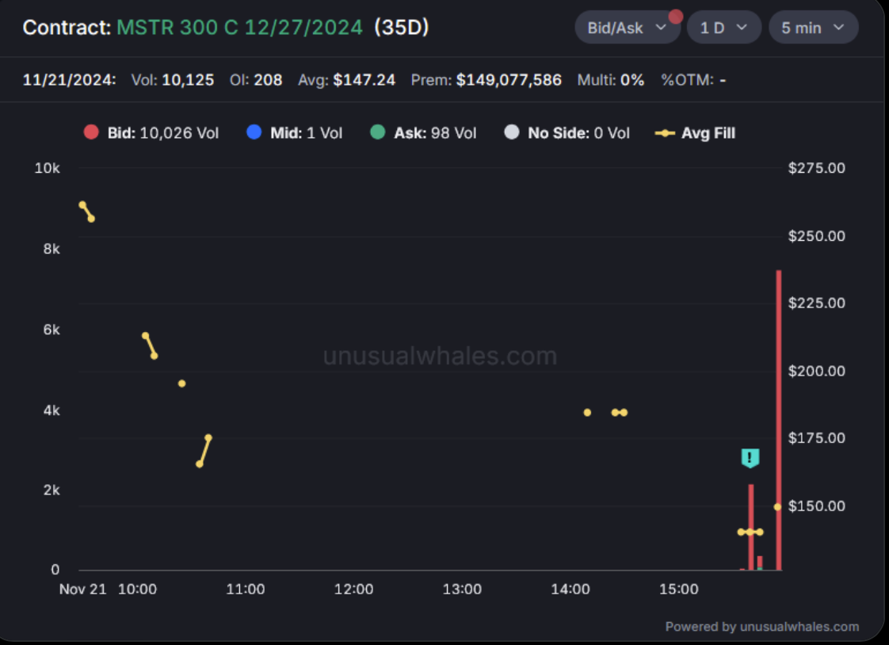Toggle the Ask series in legend
889x645 pixels.
(423, 132)
